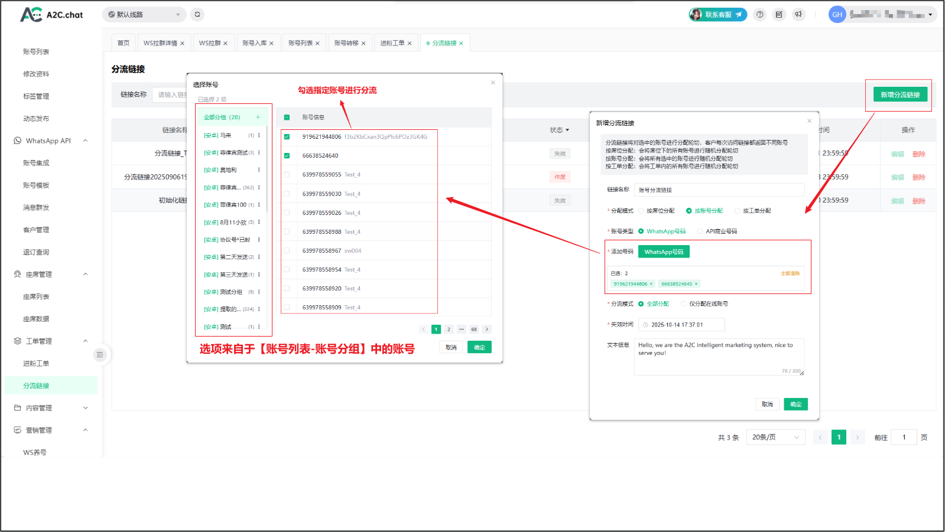This screenshot has width=945, height=532.
Task: Click the green WhatsApp号码 add button
Action: (664, 252)
